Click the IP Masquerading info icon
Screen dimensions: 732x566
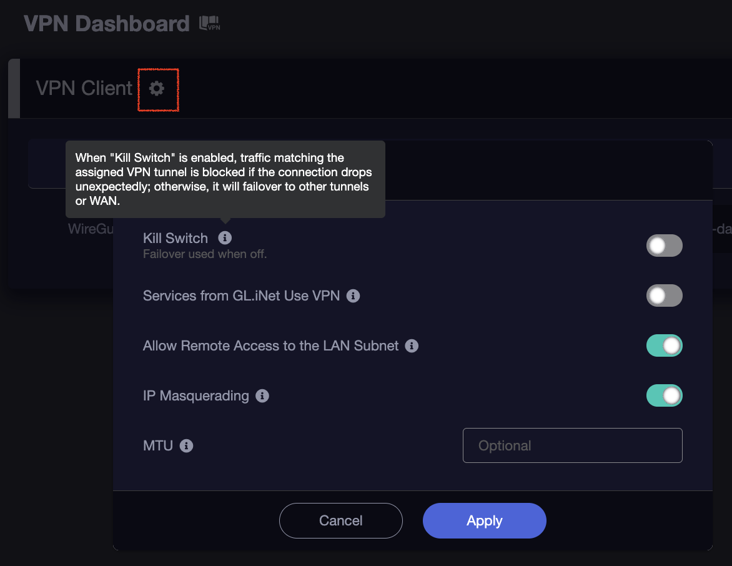pos(262,396)
